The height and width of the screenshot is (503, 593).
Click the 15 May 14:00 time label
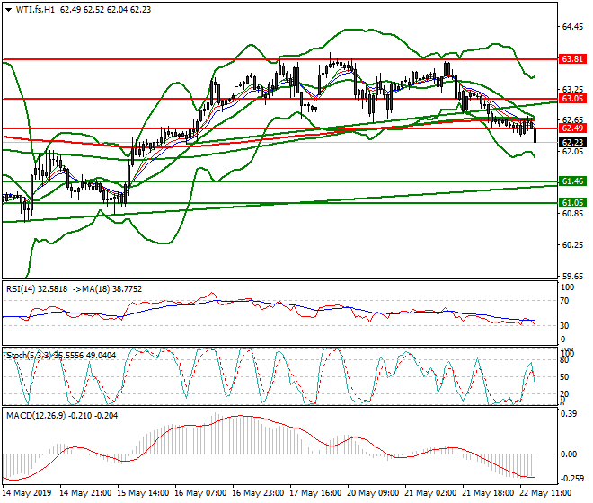tap(143, 493)
